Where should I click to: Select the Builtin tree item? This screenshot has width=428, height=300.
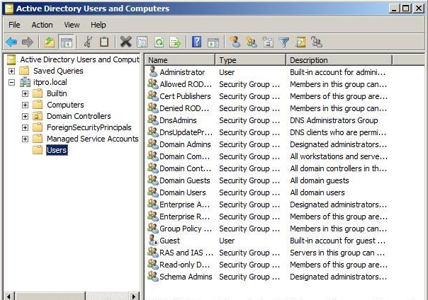point(57,93)
